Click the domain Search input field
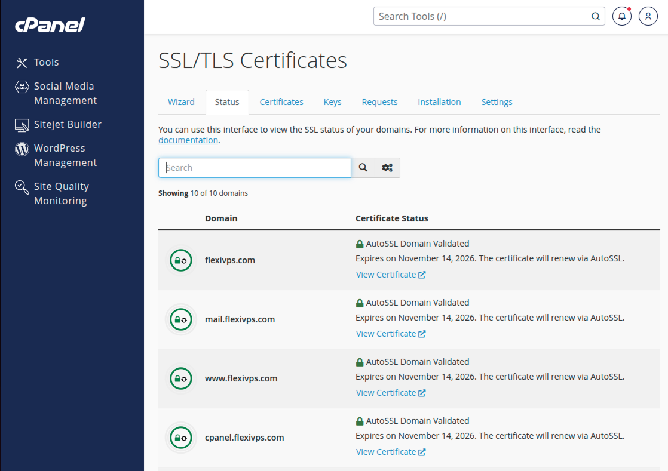 point(255,168)
